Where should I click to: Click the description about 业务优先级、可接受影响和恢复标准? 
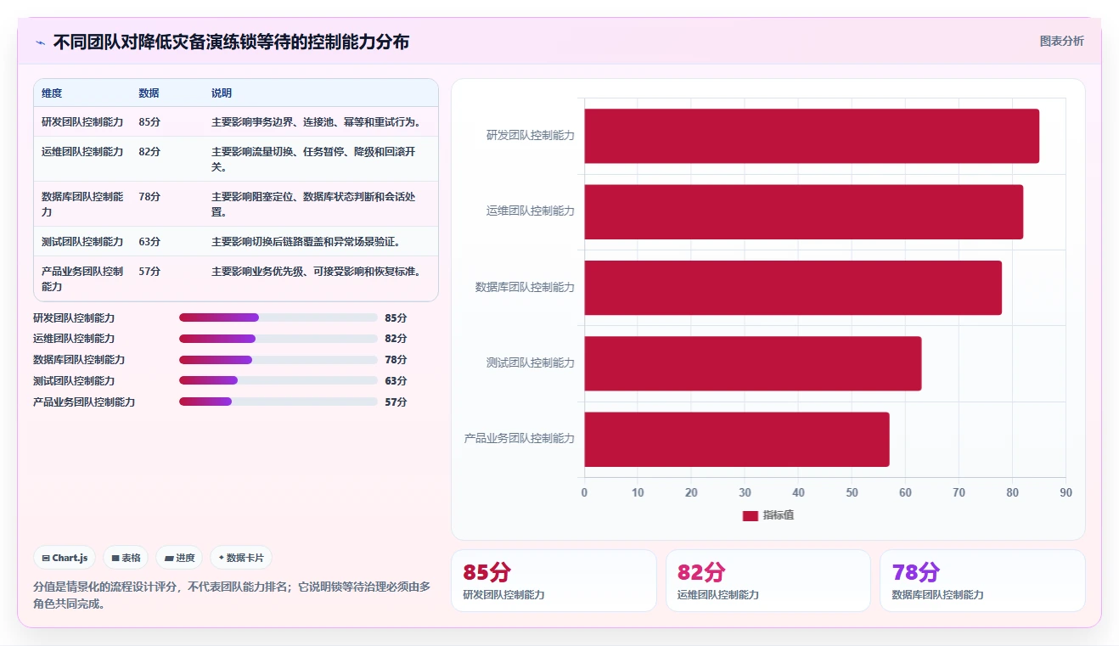(317, 272)
